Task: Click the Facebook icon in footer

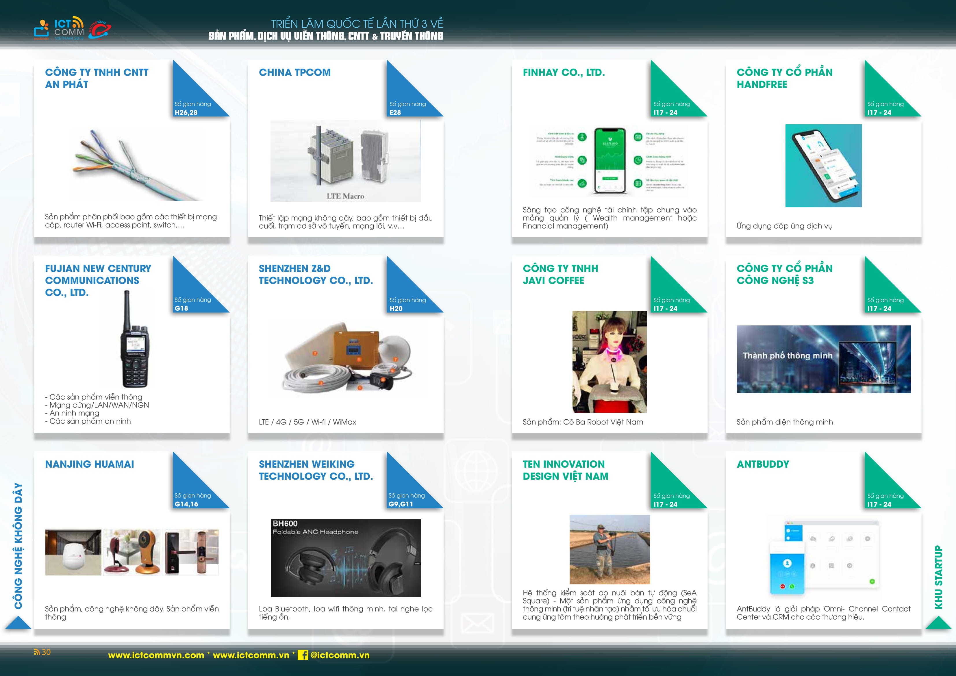Action: pyautogui.click(x=303, y=655)
